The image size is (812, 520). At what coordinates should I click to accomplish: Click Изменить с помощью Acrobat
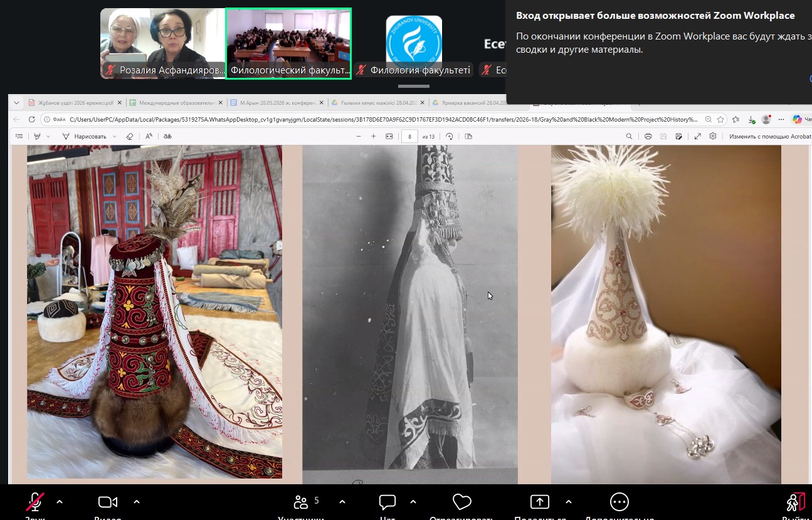pyautogui.click(x=770, y=136)
